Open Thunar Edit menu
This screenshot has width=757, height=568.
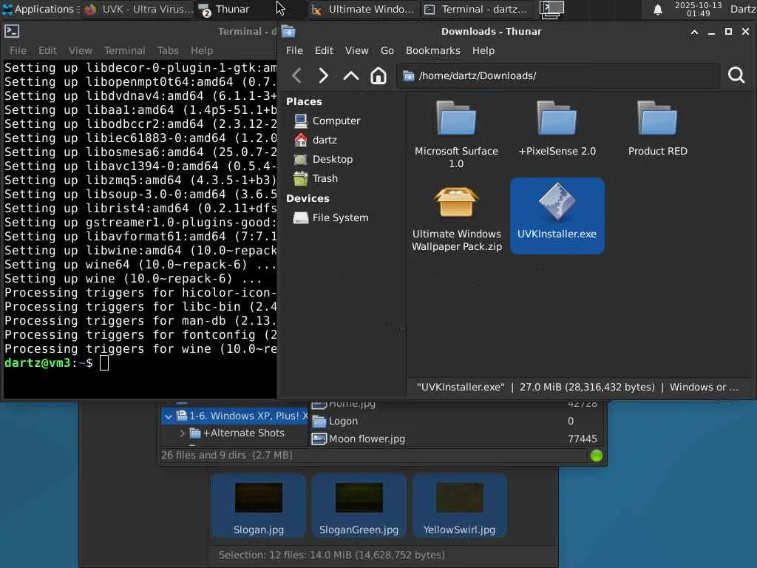[x=324, y=51]
